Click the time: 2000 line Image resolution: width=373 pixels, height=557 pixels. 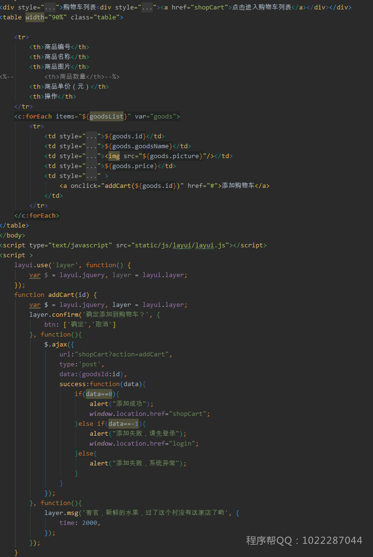click(80, 523)
